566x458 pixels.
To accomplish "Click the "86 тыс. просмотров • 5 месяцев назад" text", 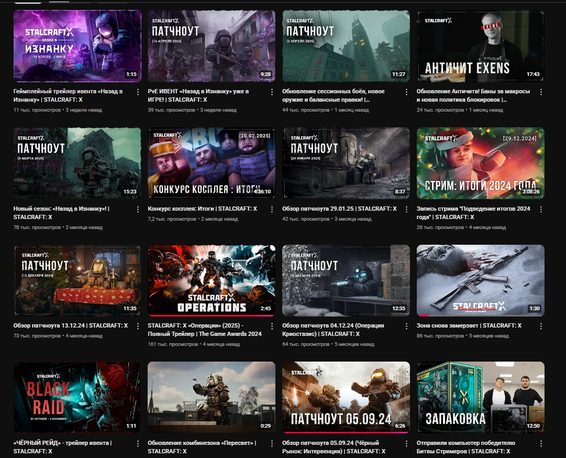I will 462,336.
